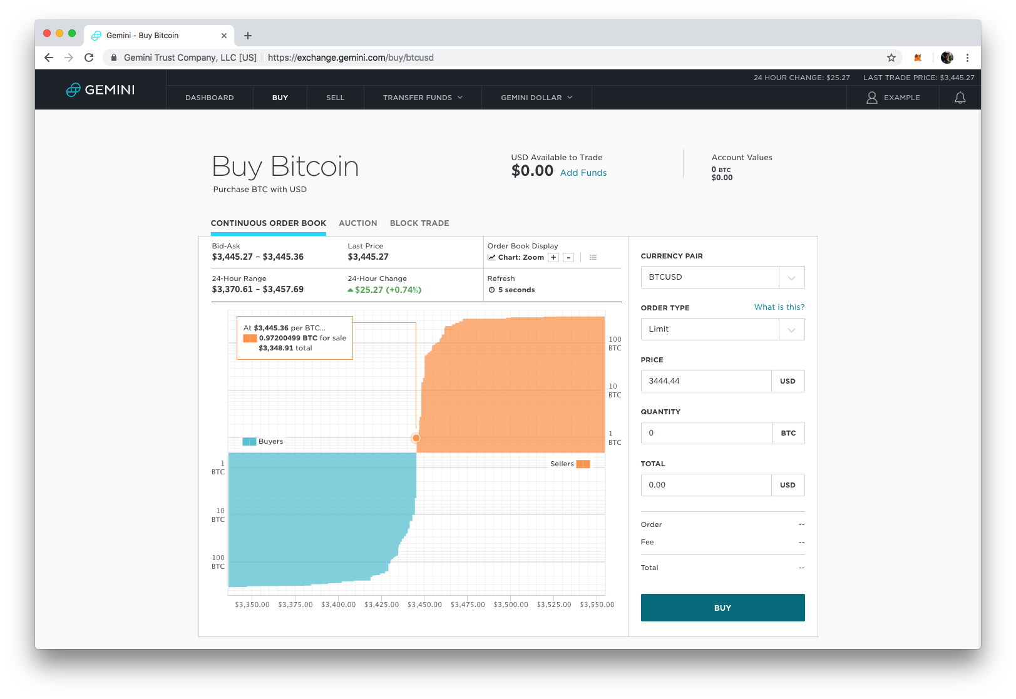Viewport: 1016px width, 699px height.
Task: Open the Chrome three-dot menu
Action: point(967,58)
